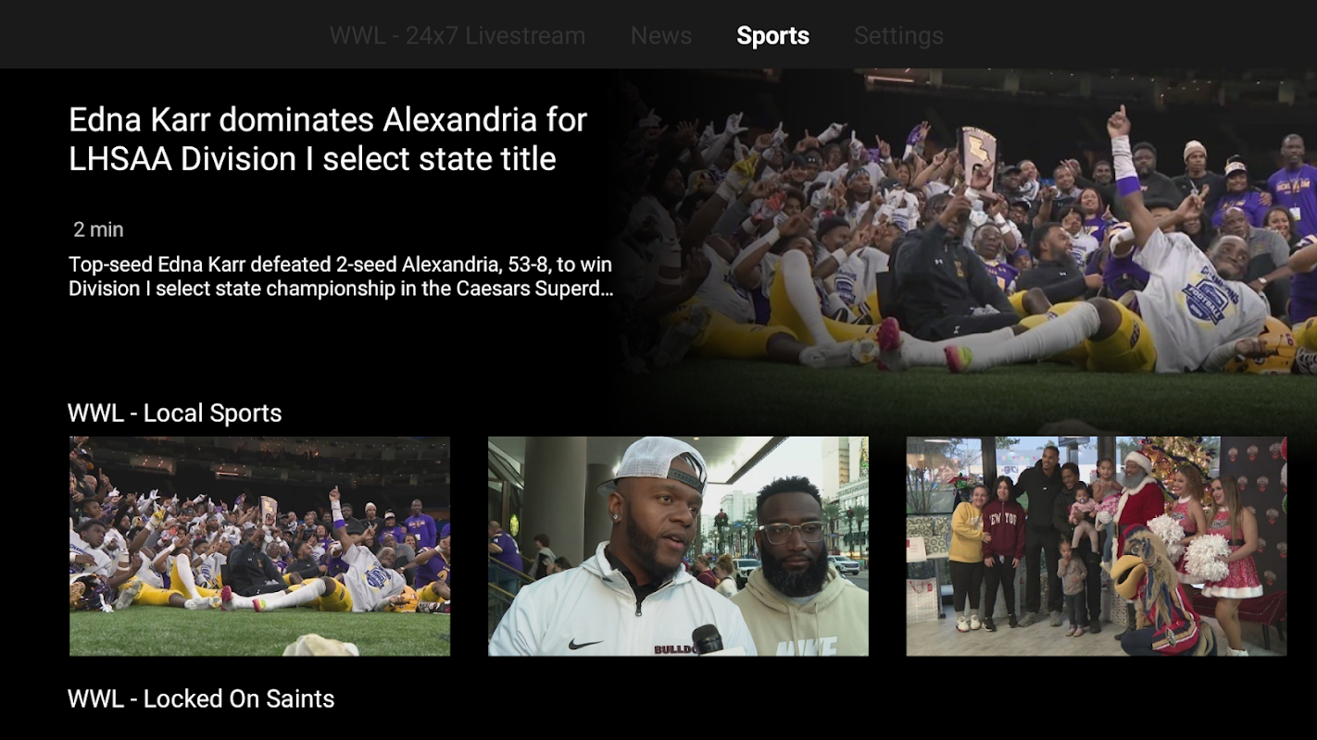Click the WWL - Local Sports row heading

click(x=175, y=413)
